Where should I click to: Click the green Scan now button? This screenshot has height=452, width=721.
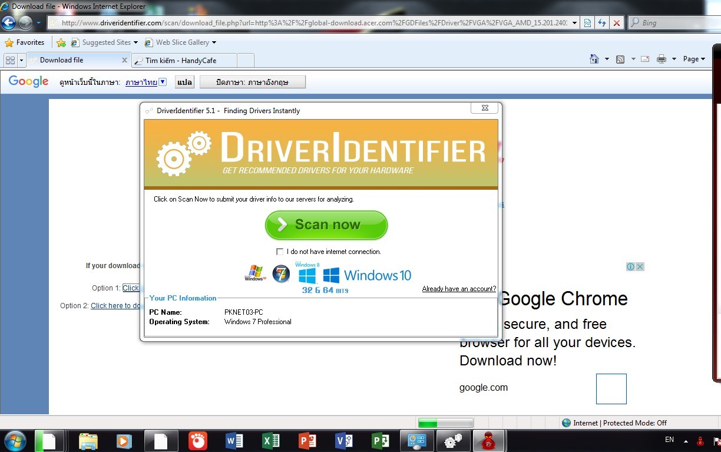326,225
